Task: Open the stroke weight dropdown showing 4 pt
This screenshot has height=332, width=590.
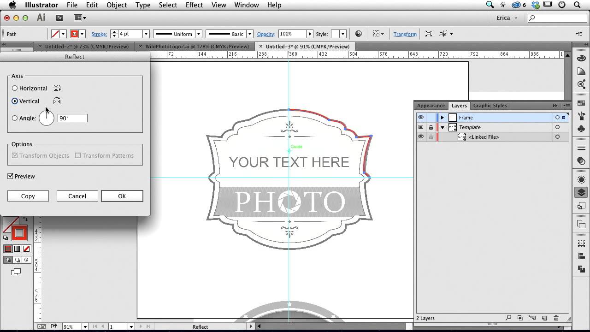Action: coord(146,34)
